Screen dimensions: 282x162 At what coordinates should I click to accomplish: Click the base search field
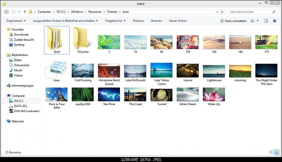tap(250, 12)
